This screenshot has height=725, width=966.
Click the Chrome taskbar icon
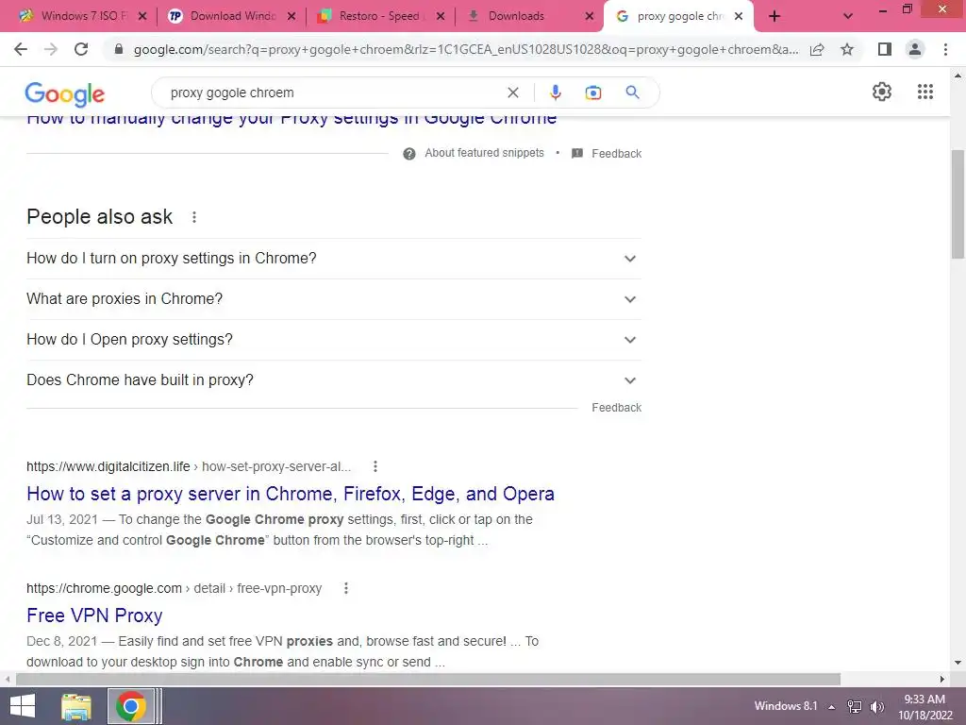pos(130,706)
